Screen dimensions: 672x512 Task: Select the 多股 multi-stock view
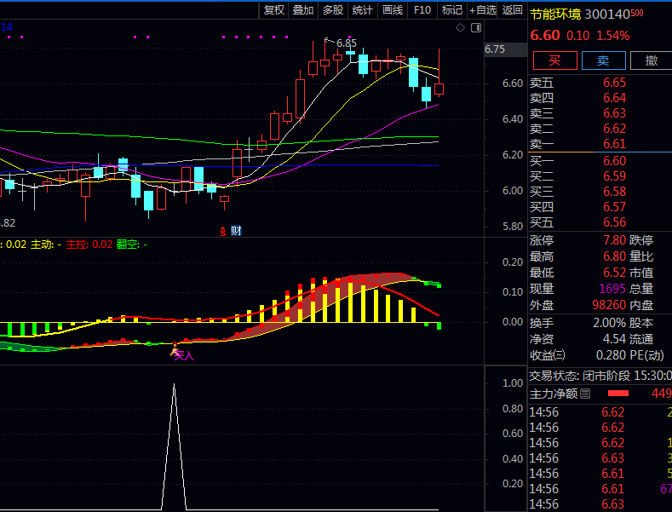pyautogui.click(x=333, y=10)
